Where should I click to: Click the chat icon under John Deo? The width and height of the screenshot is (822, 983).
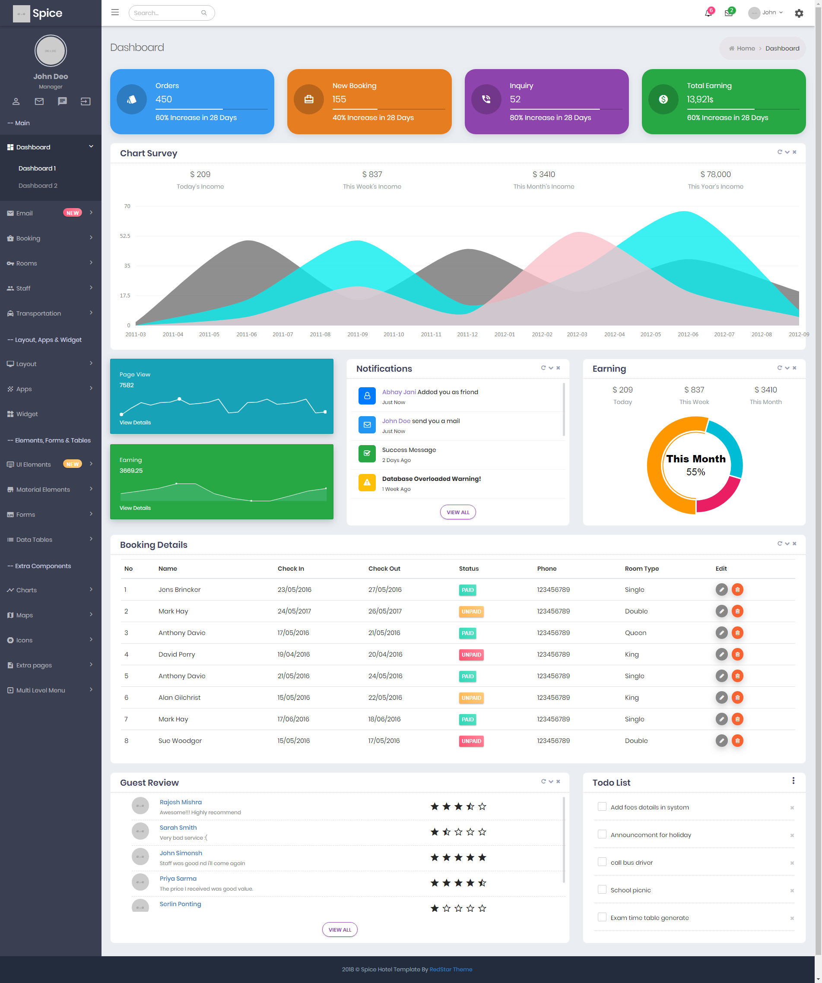(x=62, y=101)
